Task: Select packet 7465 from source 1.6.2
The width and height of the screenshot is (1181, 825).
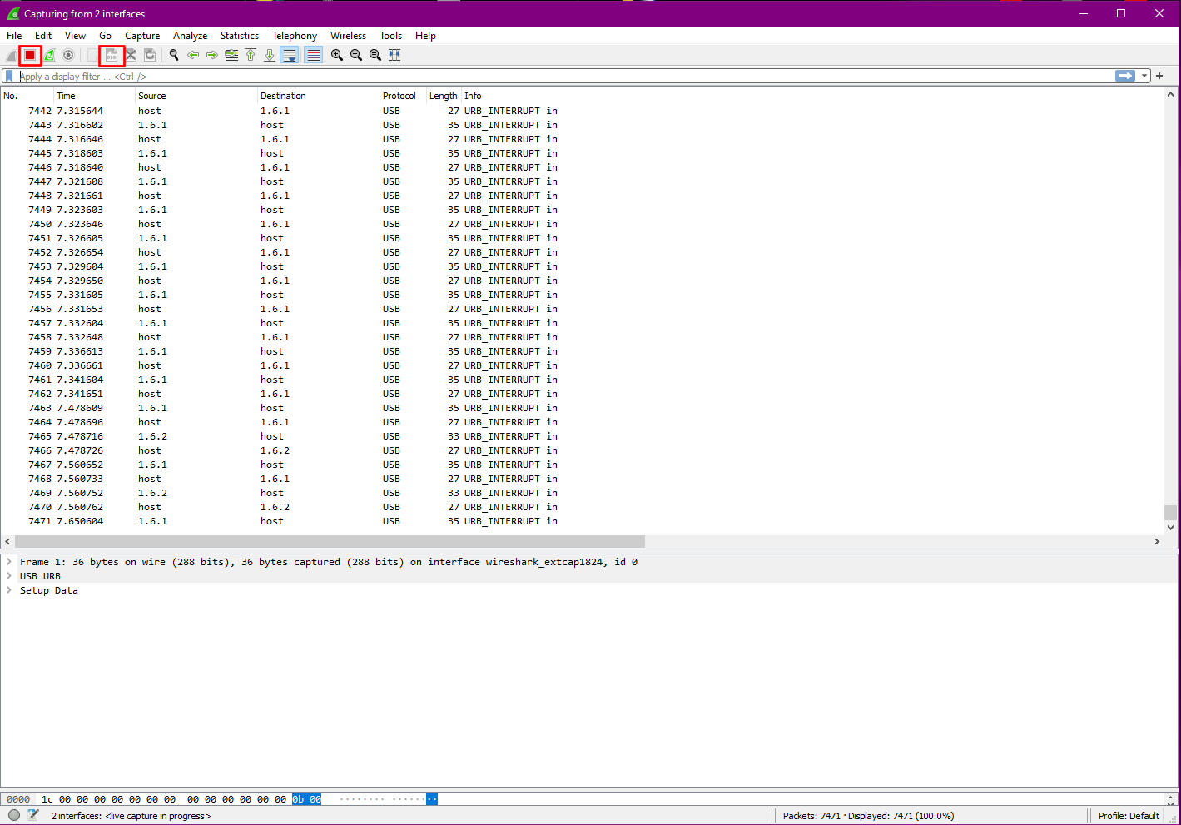Action: [582, 436]
